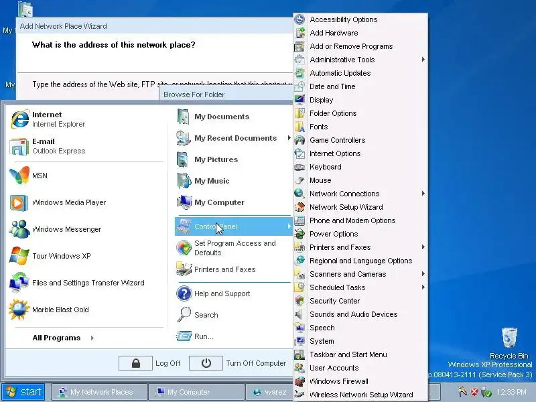Switch to My Computer taskbar button

(x=196, y=392)
